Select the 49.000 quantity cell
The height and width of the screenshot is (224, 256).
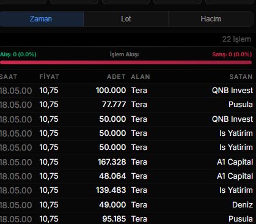click(x=112, y=205)
